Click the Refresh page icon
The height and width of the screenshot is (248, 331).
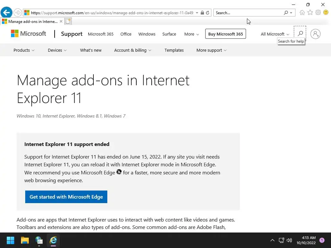pyautogui.click(x=208, y=13)
